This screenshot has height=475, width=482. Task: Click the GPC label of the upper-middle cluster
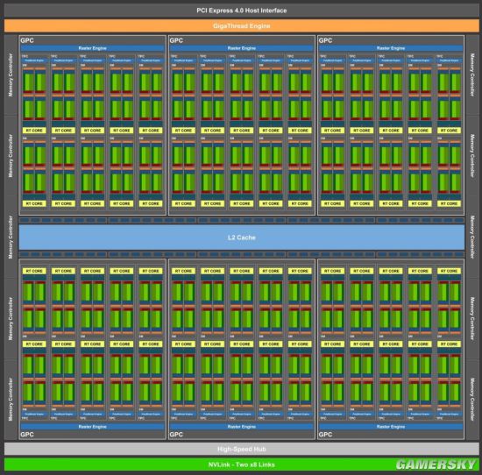point(176,40)
